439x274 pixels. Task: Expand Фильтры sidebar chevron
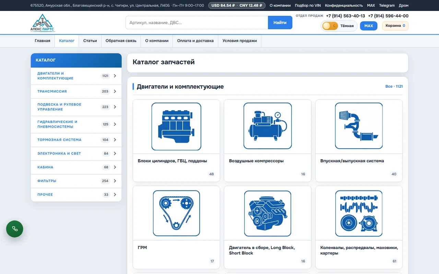point(115,181)
